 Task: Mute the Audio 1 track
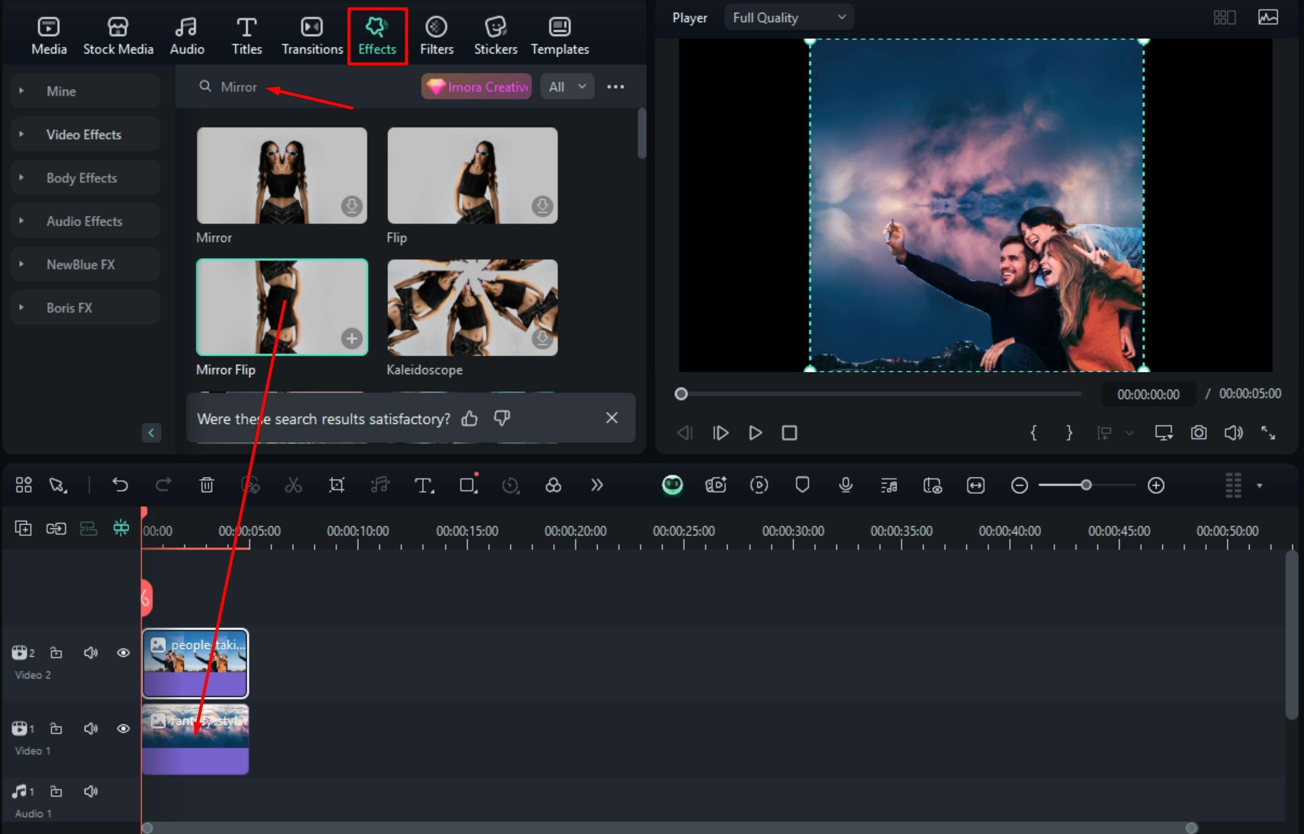coord(91,791)
